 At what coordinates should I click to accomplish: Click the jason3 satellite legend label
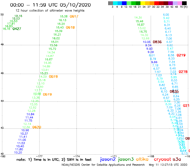(x=126, y=159)
